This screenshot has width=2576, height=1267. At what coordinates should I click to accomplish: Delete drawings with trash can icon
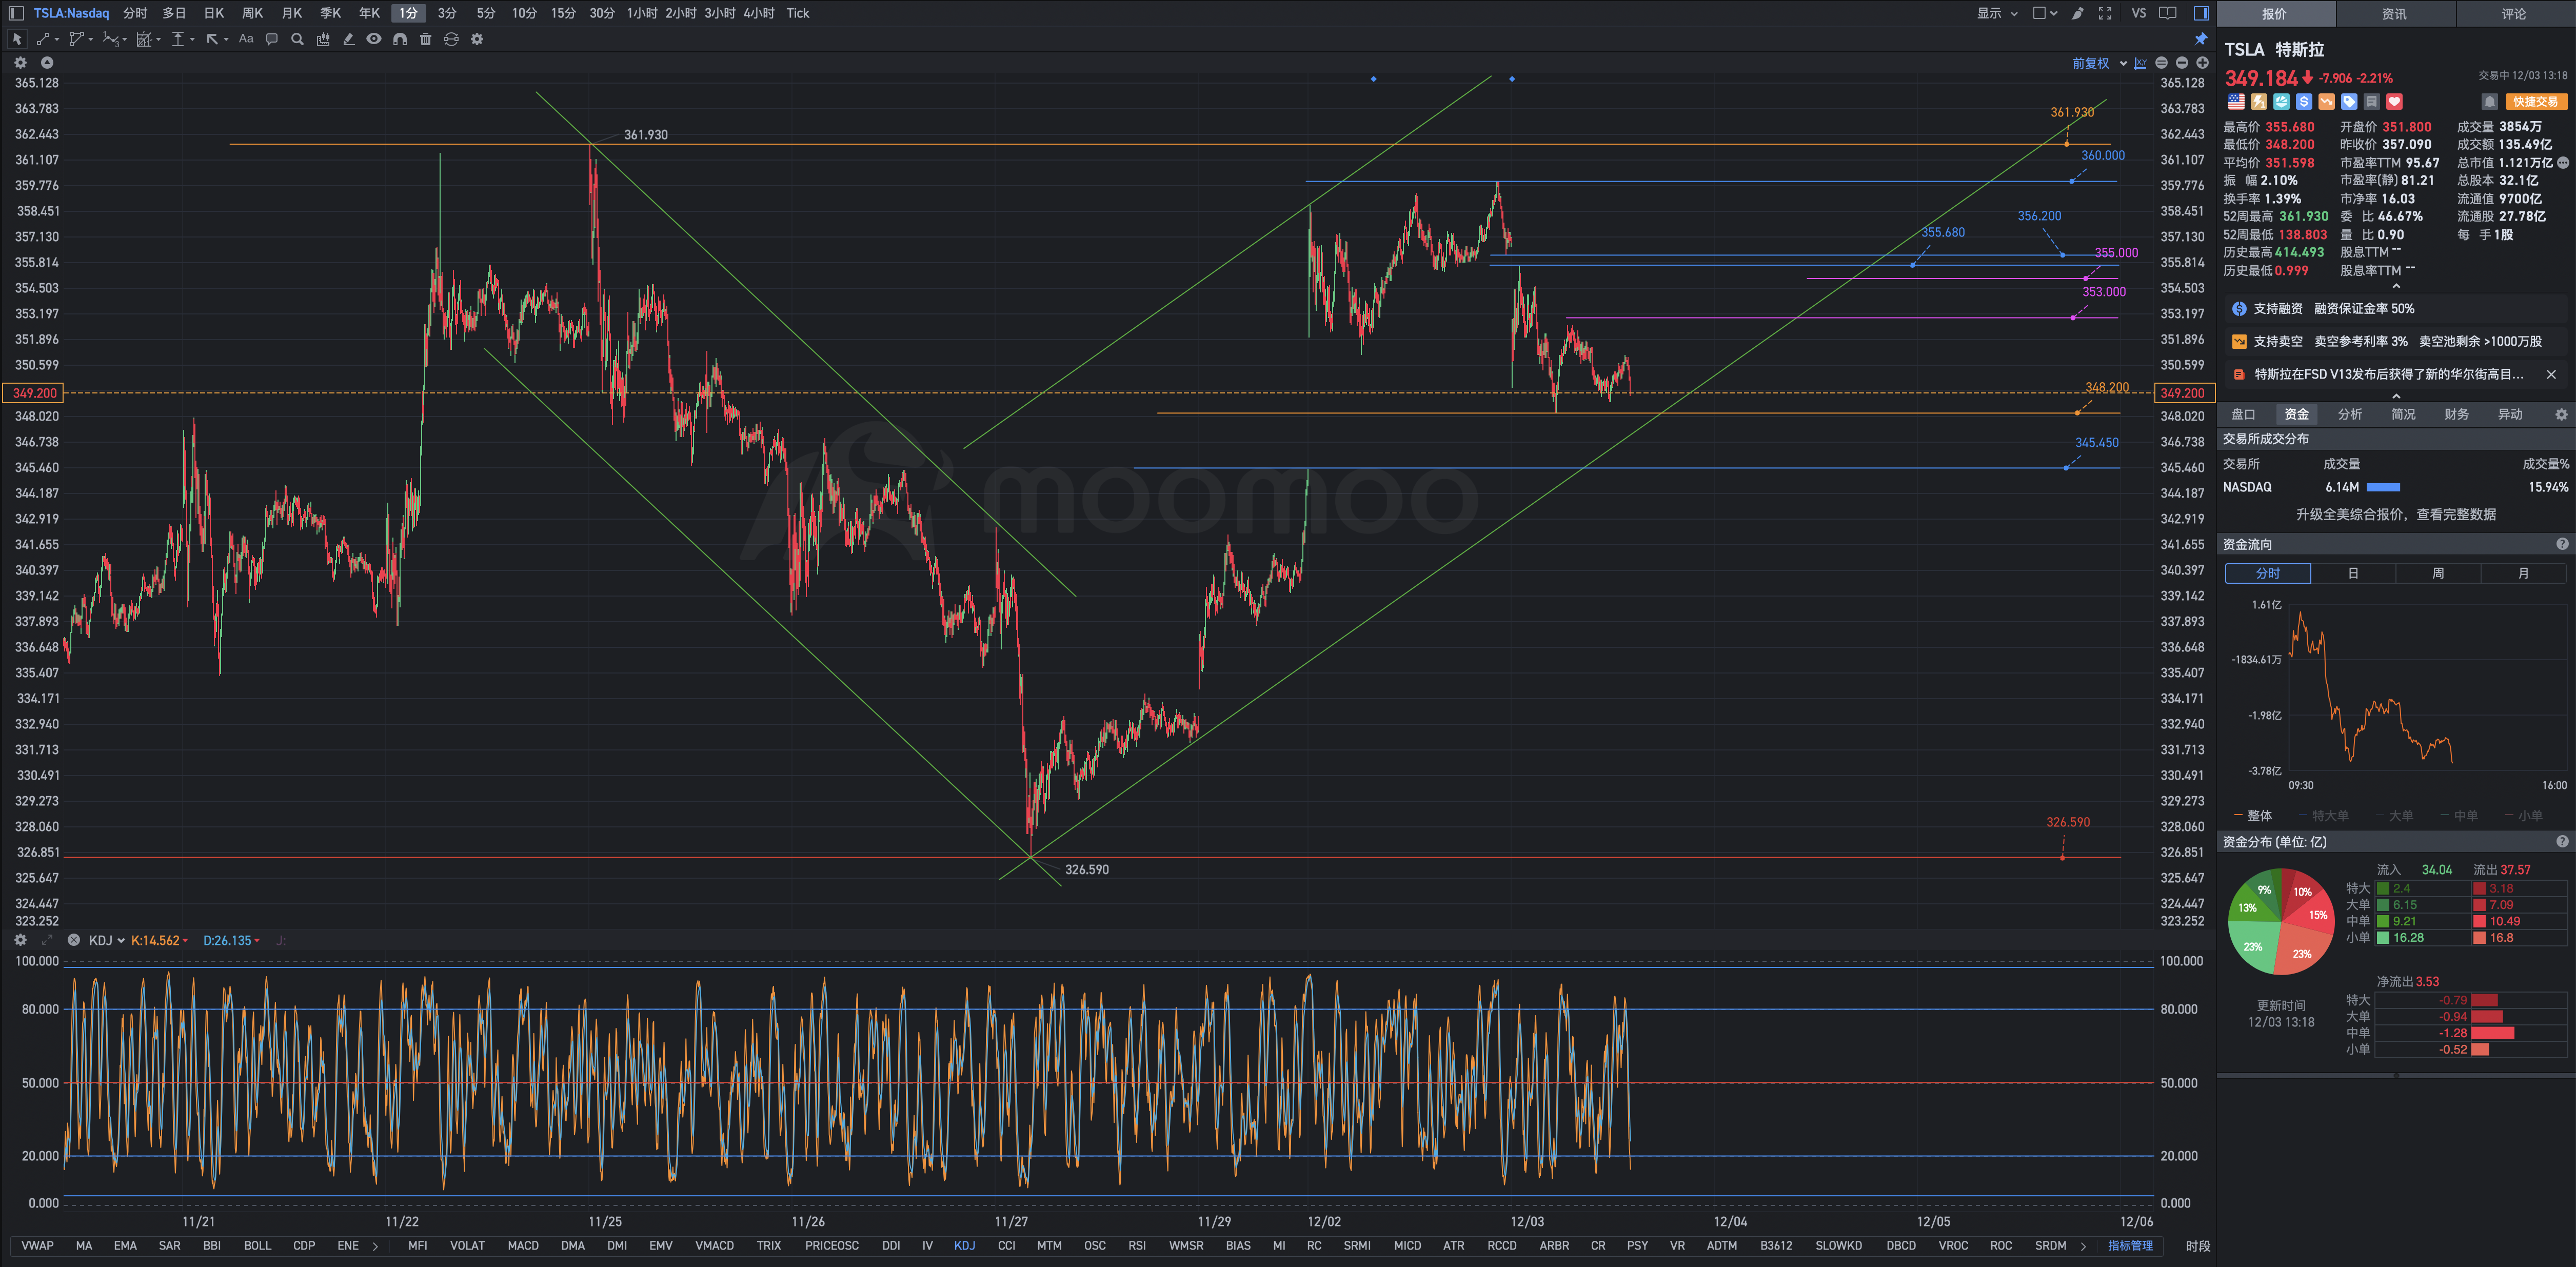426,39
